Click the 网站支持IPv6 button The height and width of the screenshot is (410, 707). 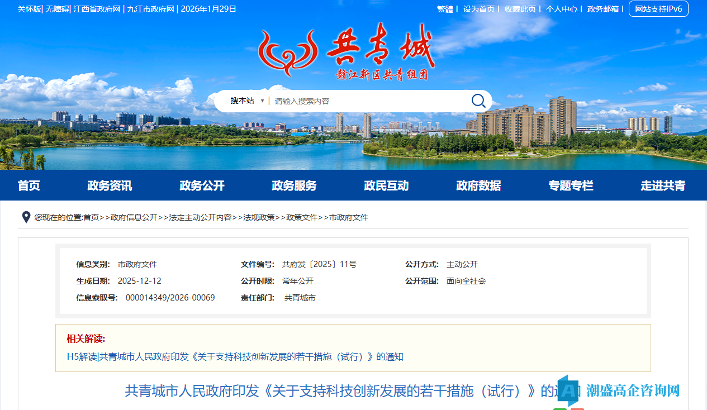click(658, 8)
